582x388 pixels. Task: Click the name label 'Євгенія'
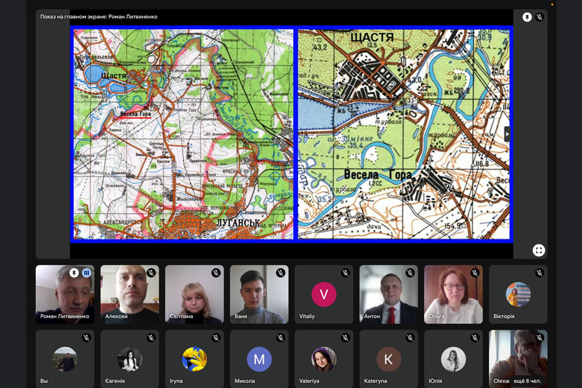115,381
